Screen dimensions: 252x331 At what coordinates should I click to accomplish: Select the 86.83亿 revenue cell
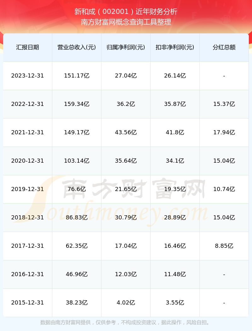[x=77, y=218]
